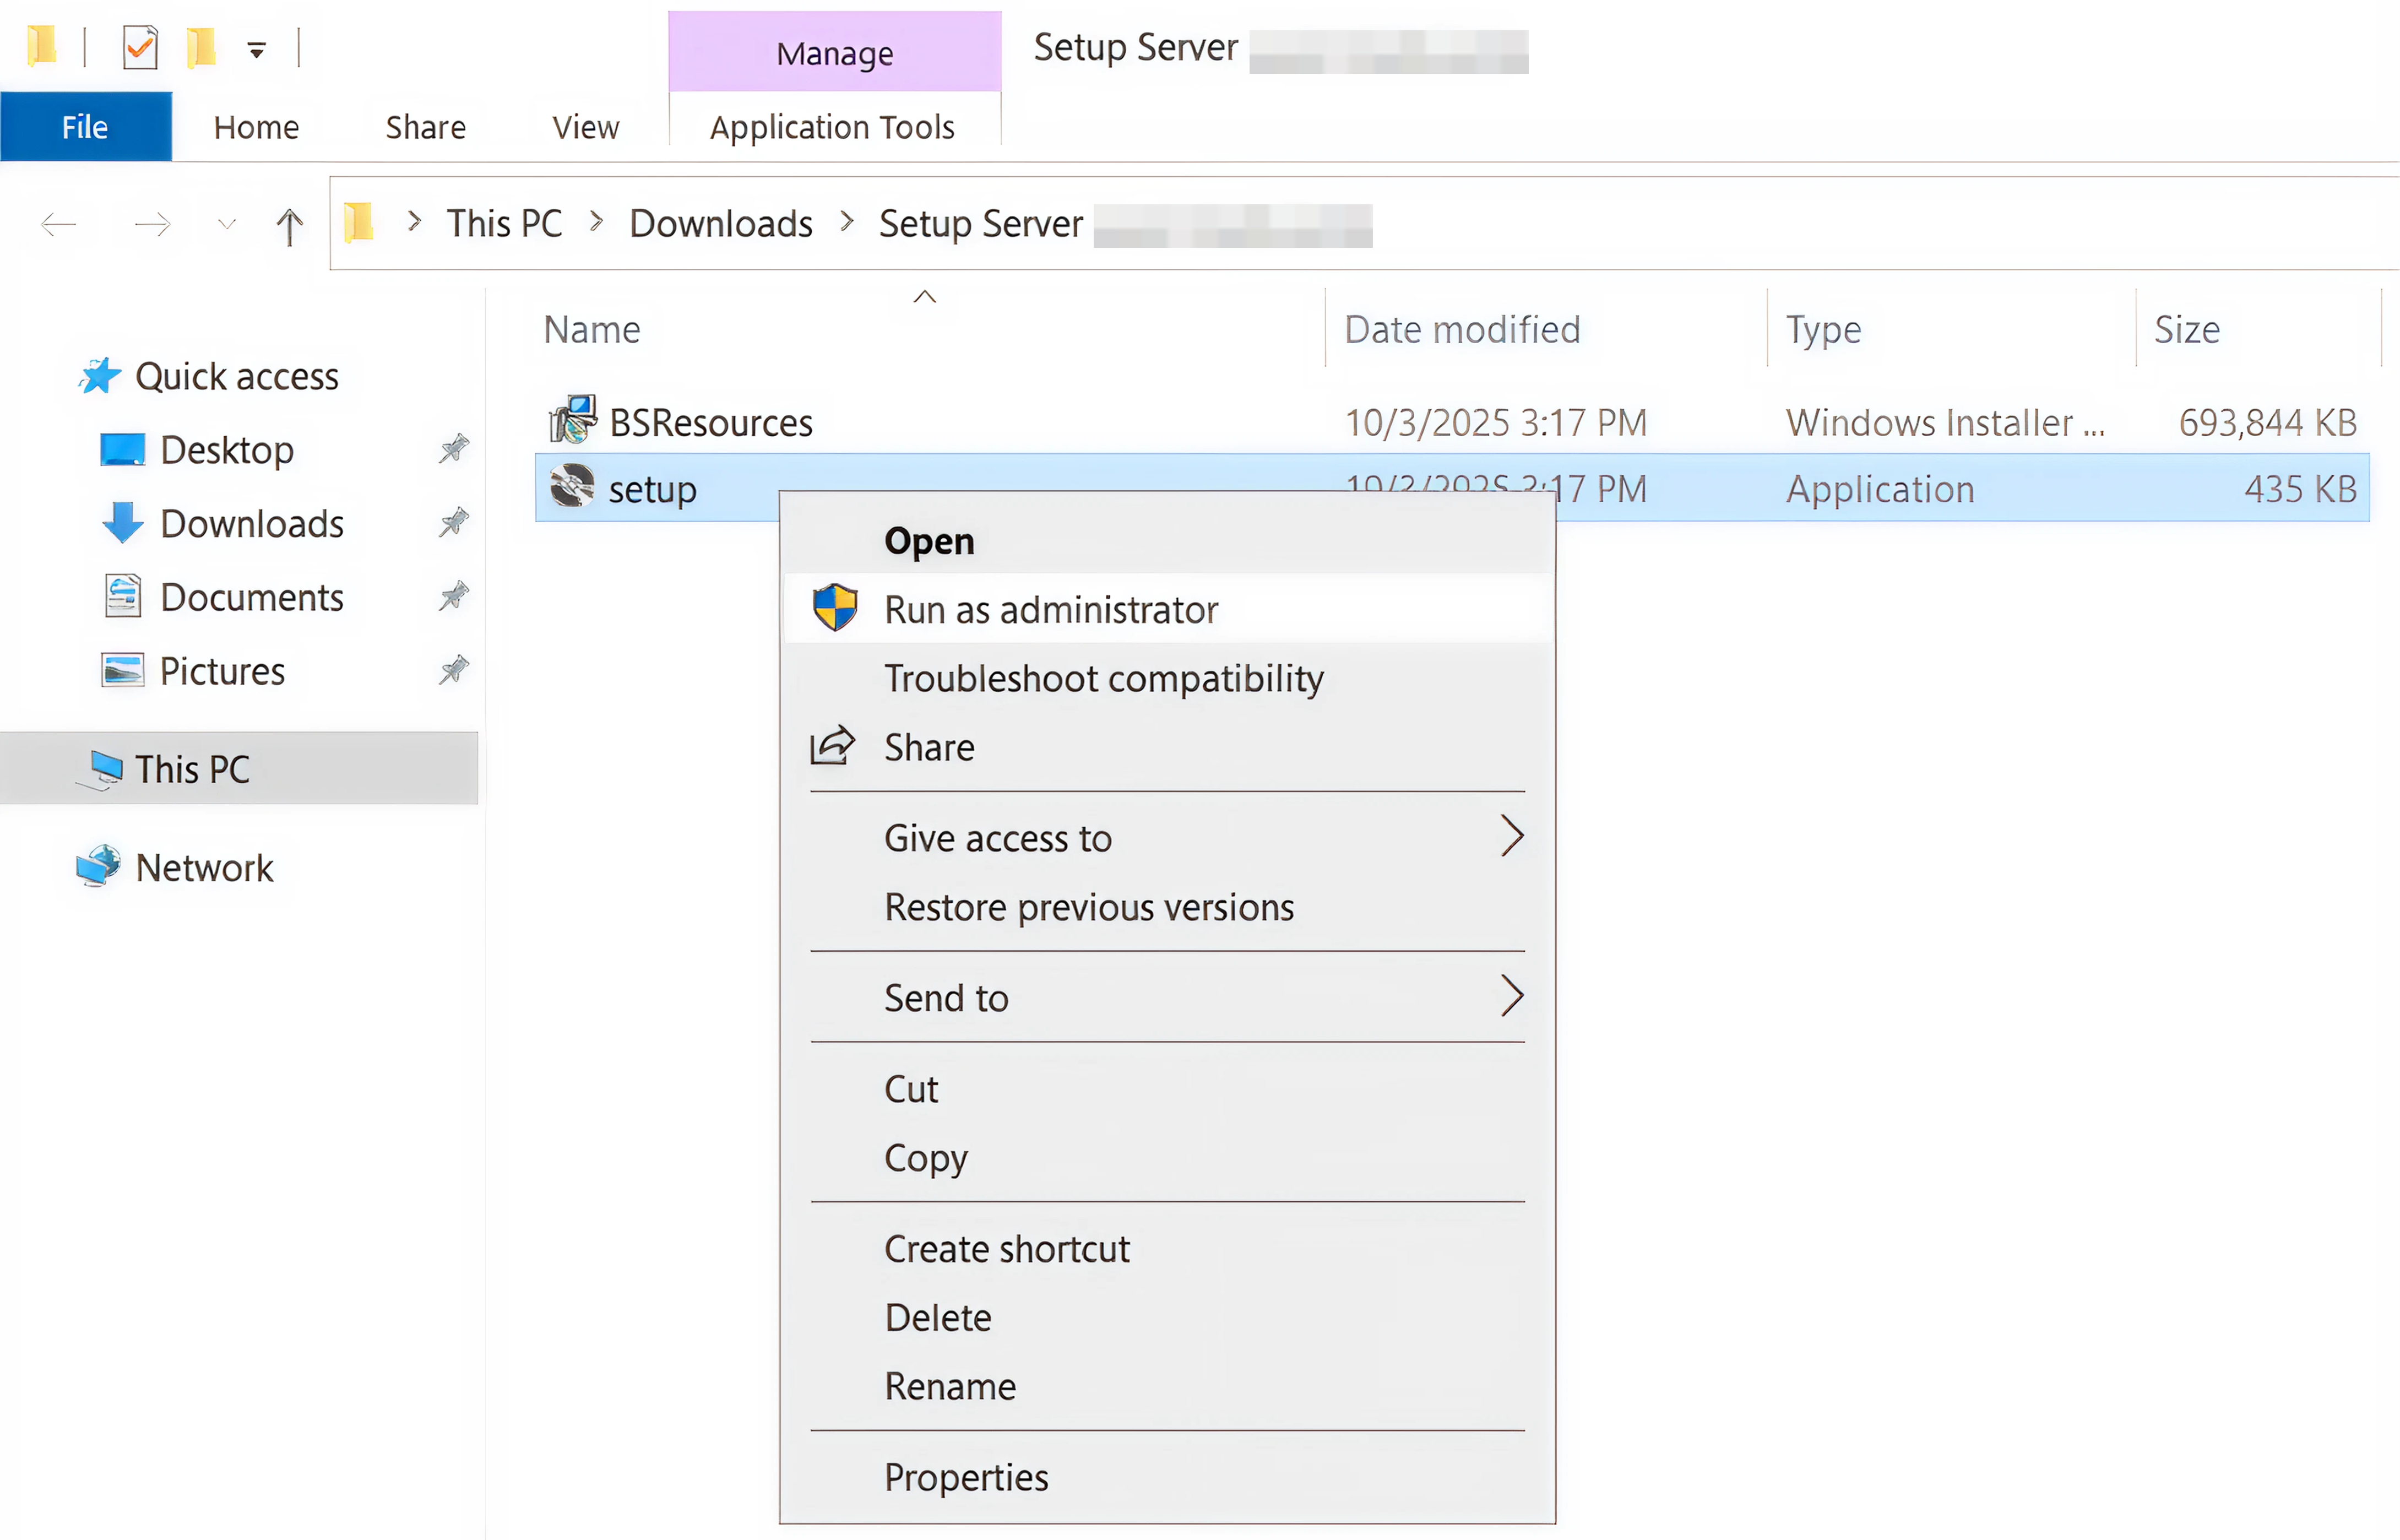Choose Rename from the context menu
The height and width of the screenshot is (1540, 2400).
1168,1386
